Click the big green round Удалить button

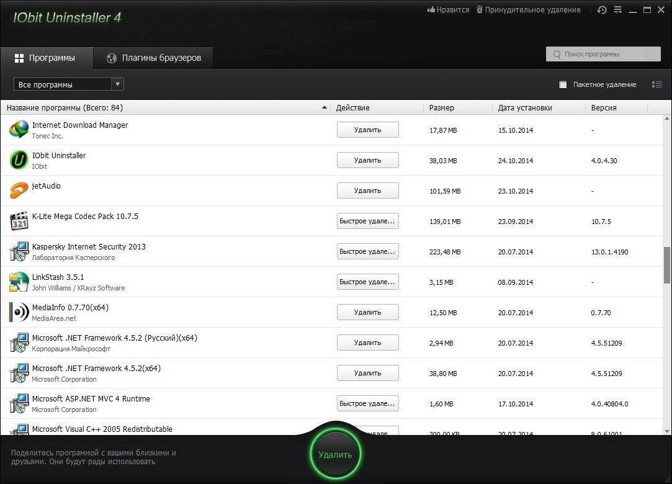click(x=335, y=454)
